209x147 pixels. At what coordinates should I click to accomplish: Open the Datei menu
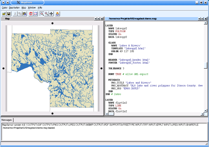(4, 8)
